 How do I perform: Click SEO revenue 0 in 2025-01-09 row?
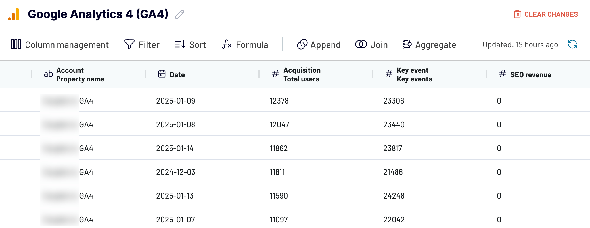tap(499, 101)
